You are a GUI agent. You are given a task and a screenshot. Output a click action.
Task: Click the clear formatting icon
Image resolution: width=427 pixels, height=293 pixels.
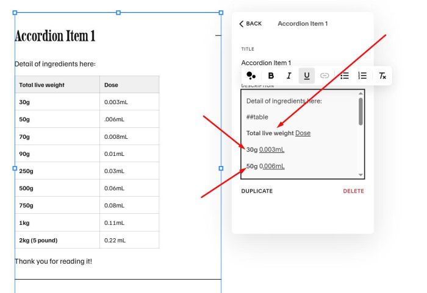tap(382, 76)
